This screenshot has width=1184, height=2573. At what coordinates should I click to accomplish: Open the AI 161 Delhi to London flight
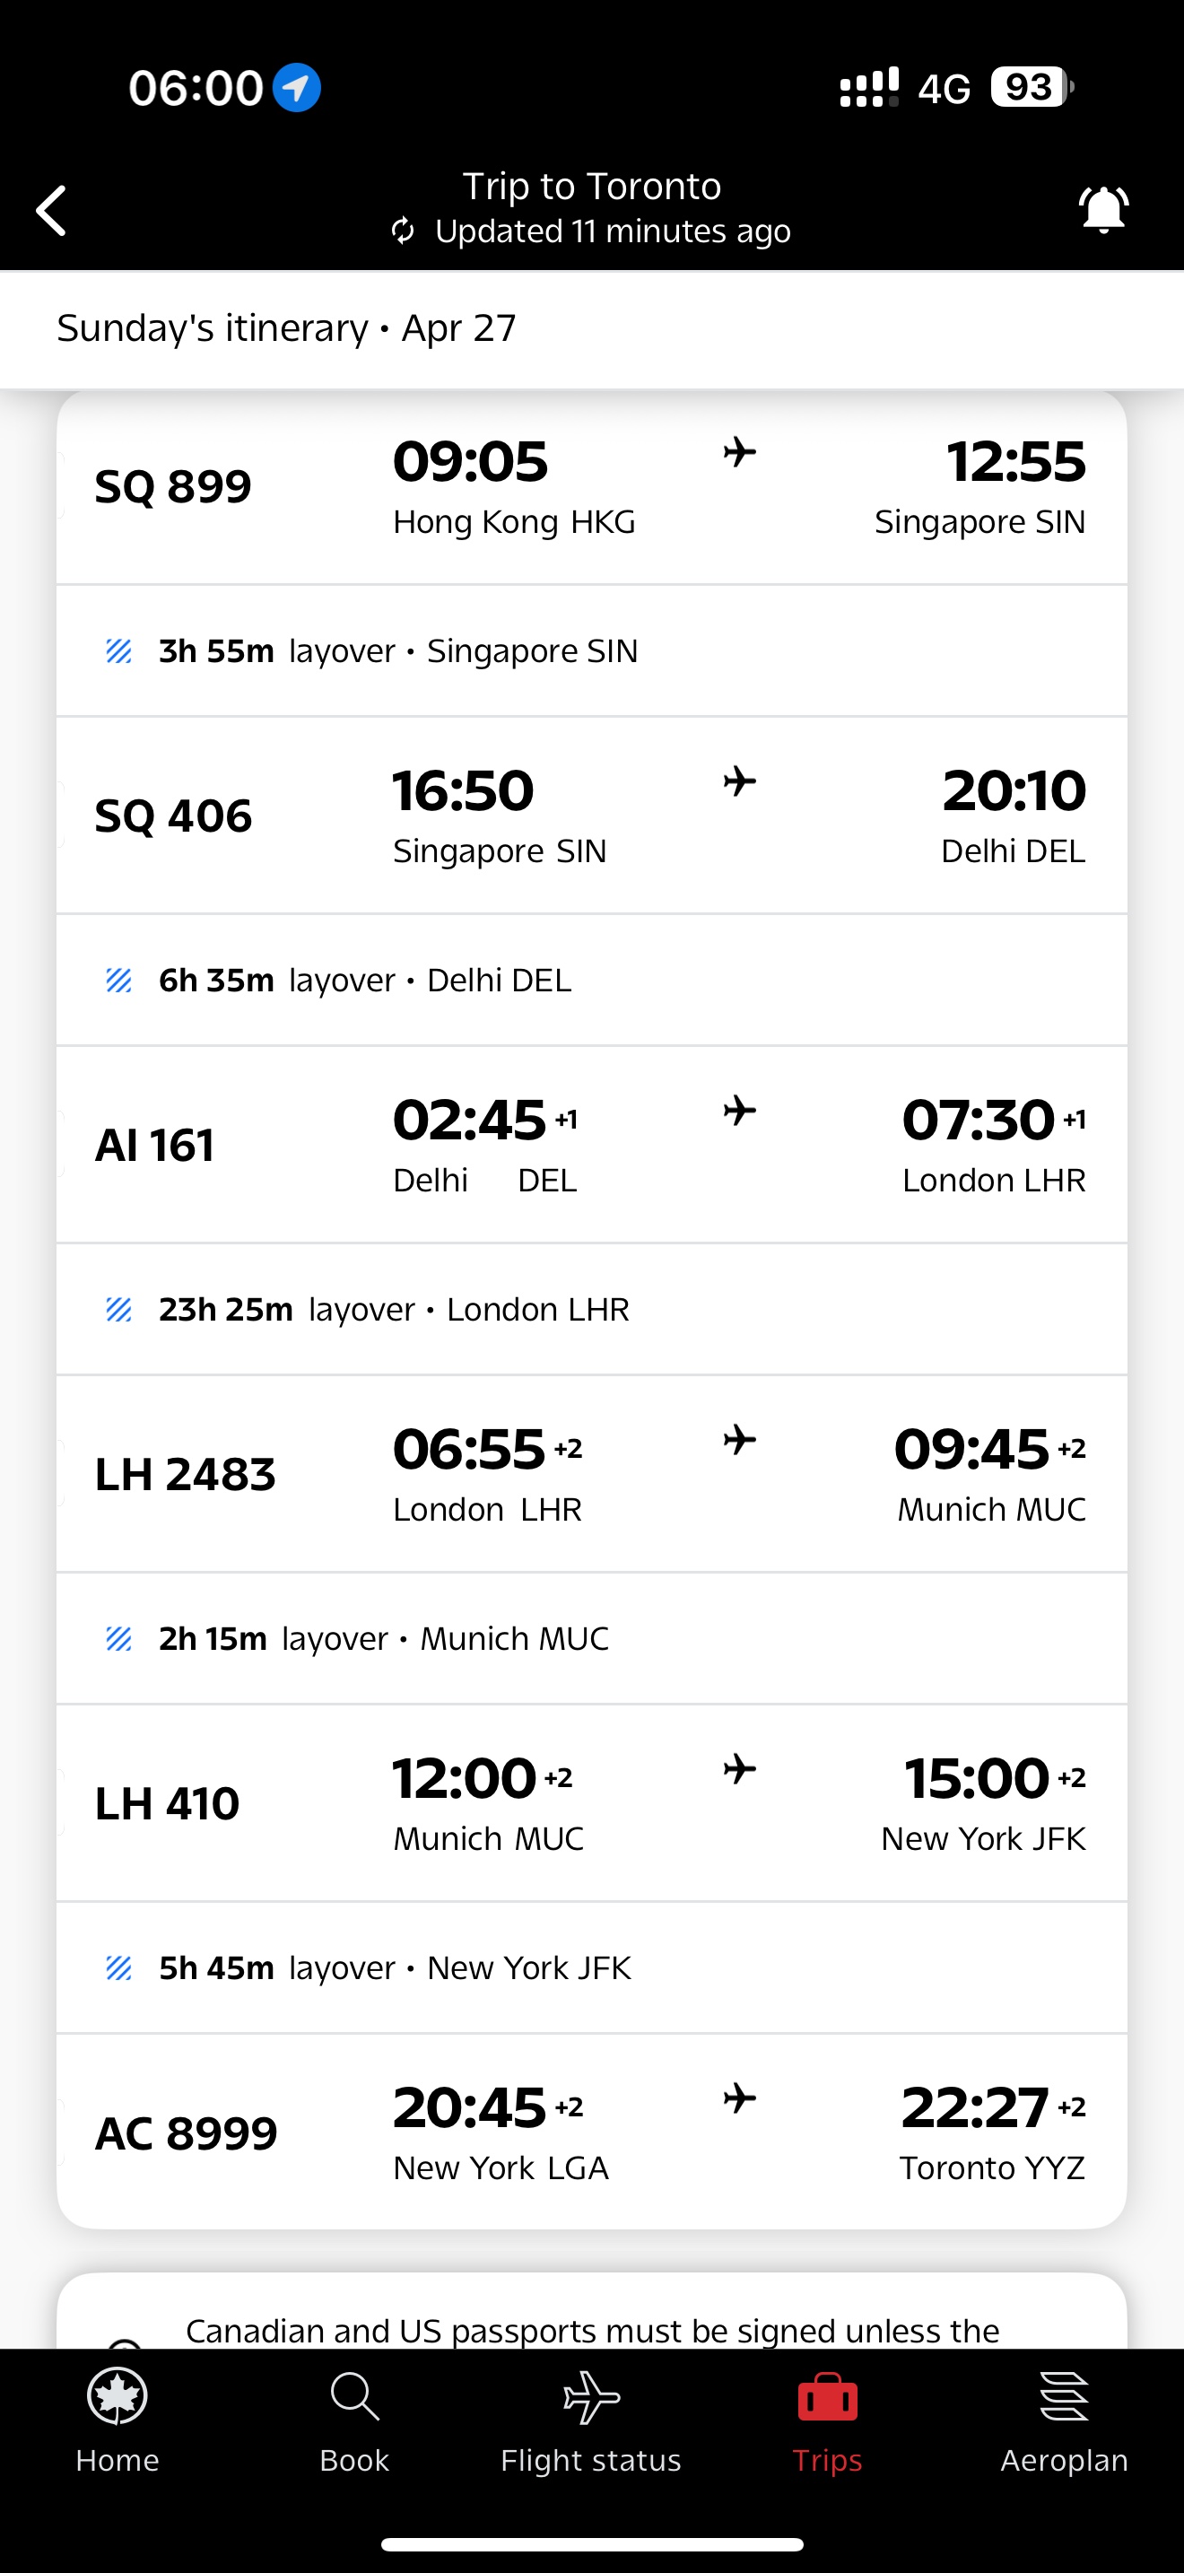[x=592, y=1145]
